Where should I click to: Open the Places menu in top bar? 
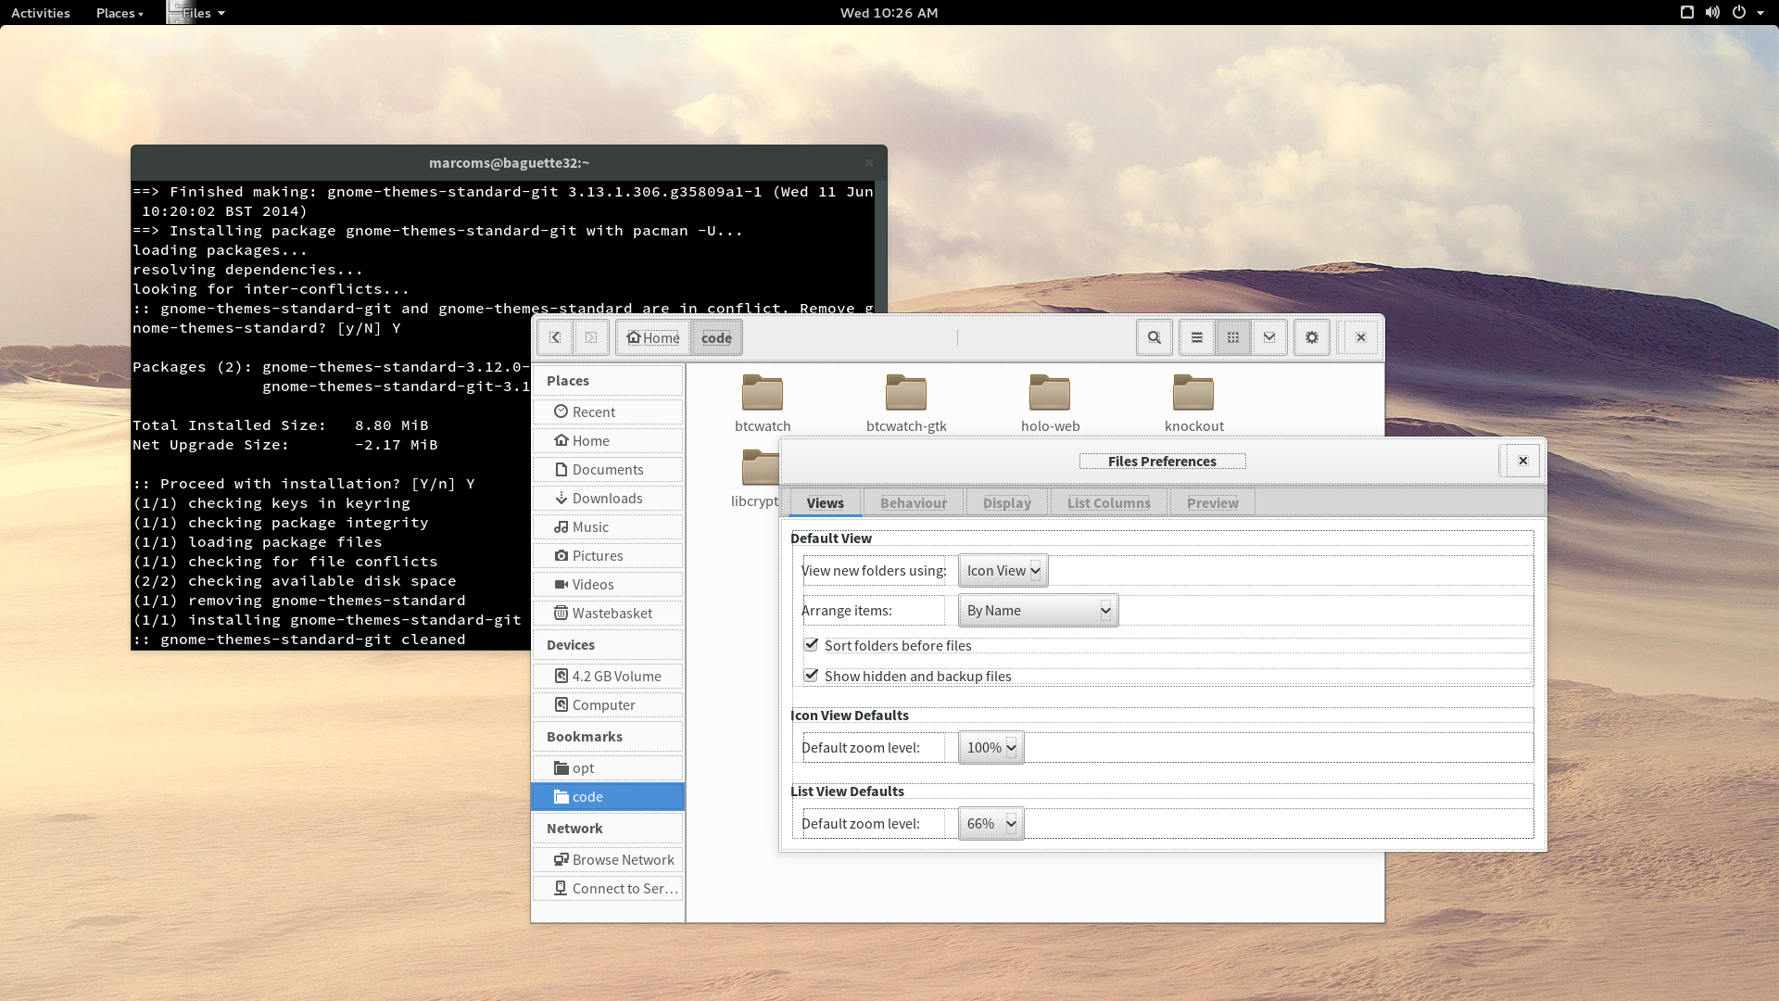[x=120, y=13]
